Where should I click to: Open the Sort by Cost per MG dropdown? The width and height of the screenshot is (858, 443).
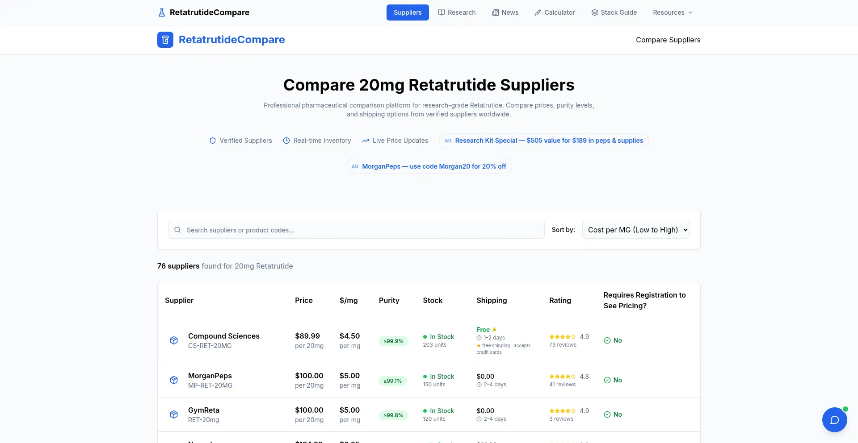[x=635, y=230]
